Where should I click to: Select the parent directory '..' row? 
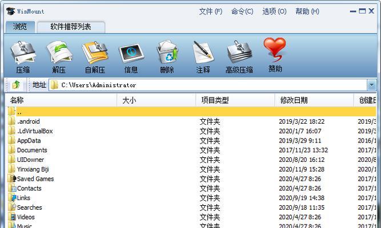coord(191,112)
